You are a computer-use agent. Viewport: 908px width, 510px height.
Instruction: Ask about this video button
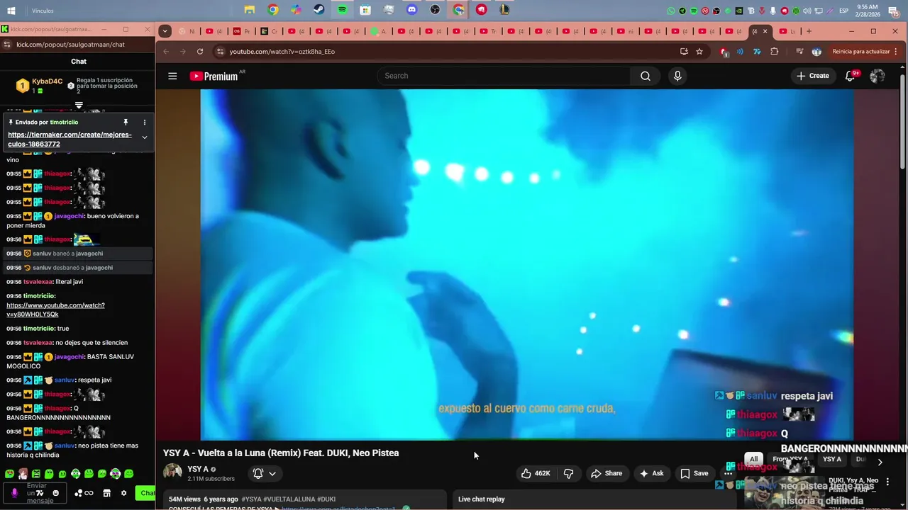(x=651, y=473)
